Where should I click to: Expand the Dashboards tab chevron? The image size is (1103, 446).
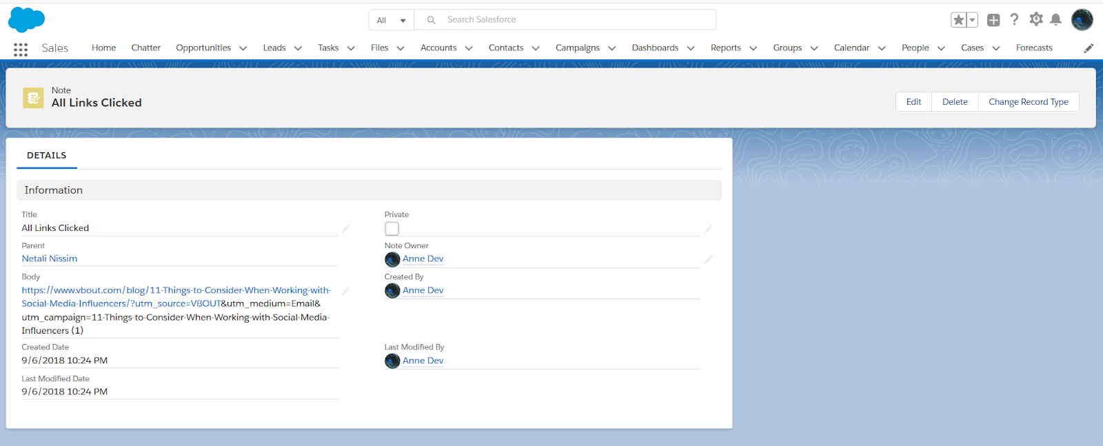pyautogui.click(x=691, y=48)
